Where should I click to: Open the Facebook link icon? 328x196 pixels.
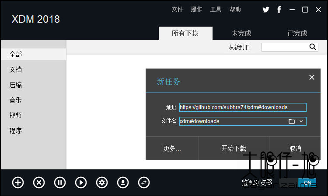(x=279, y=10)
